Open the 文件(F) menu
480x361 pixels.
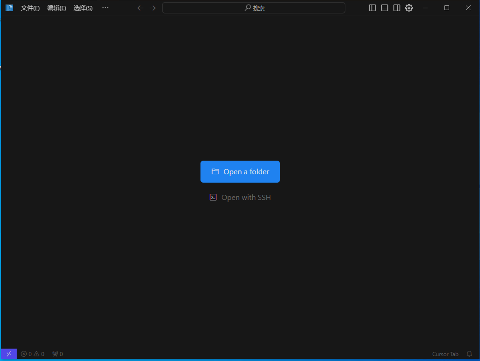[30, 8]
